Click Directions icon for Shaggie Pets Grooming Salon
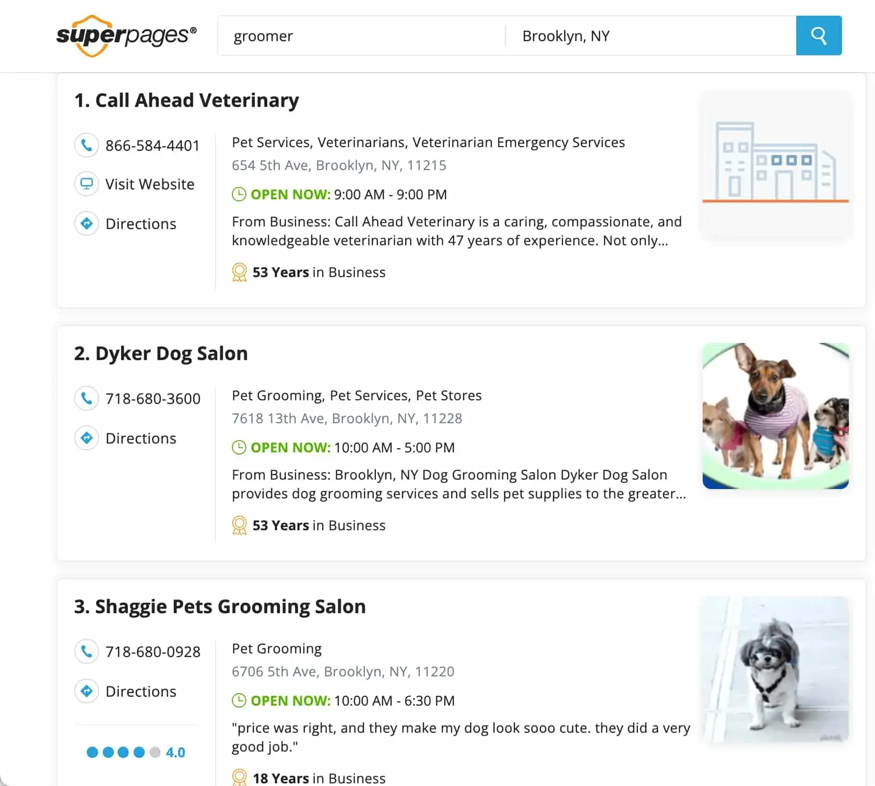 point(87,692)
